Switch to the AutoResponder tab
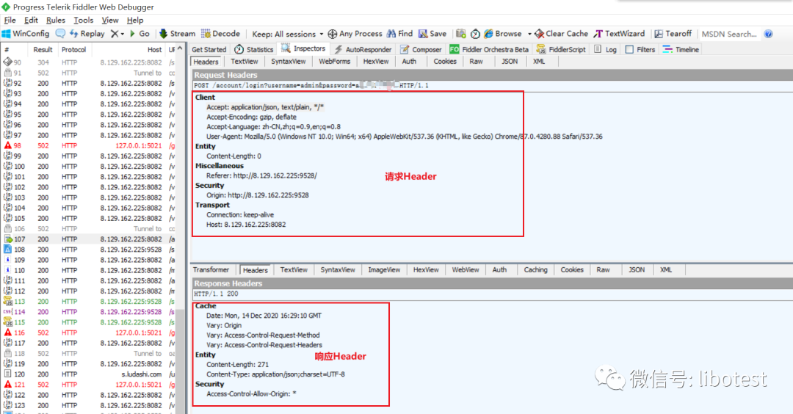This screenshot has height=414, width=793. [x=363, y=49]
